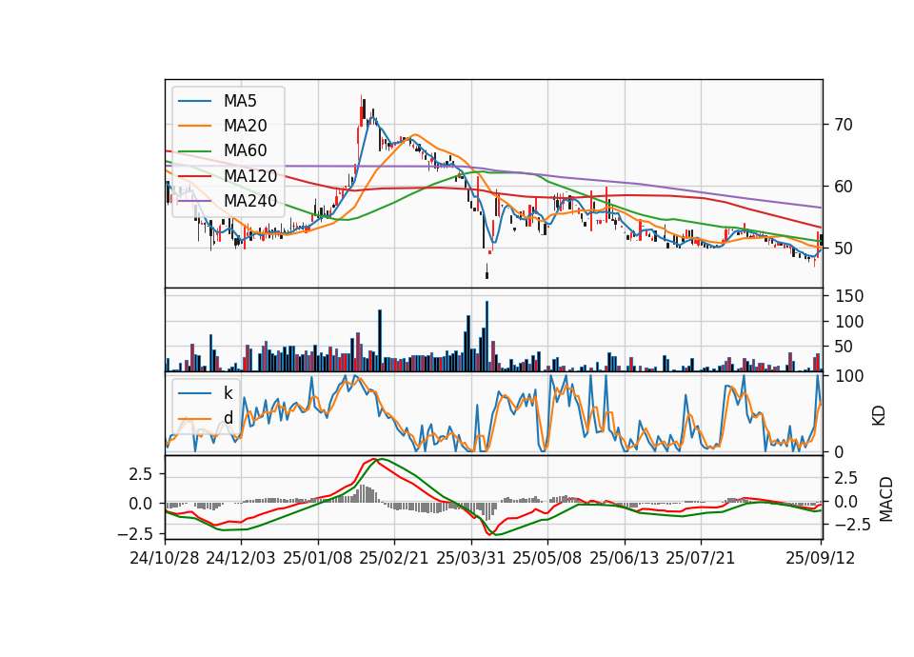Click the blue MA5 legend line sample

[x=194, y=102]
